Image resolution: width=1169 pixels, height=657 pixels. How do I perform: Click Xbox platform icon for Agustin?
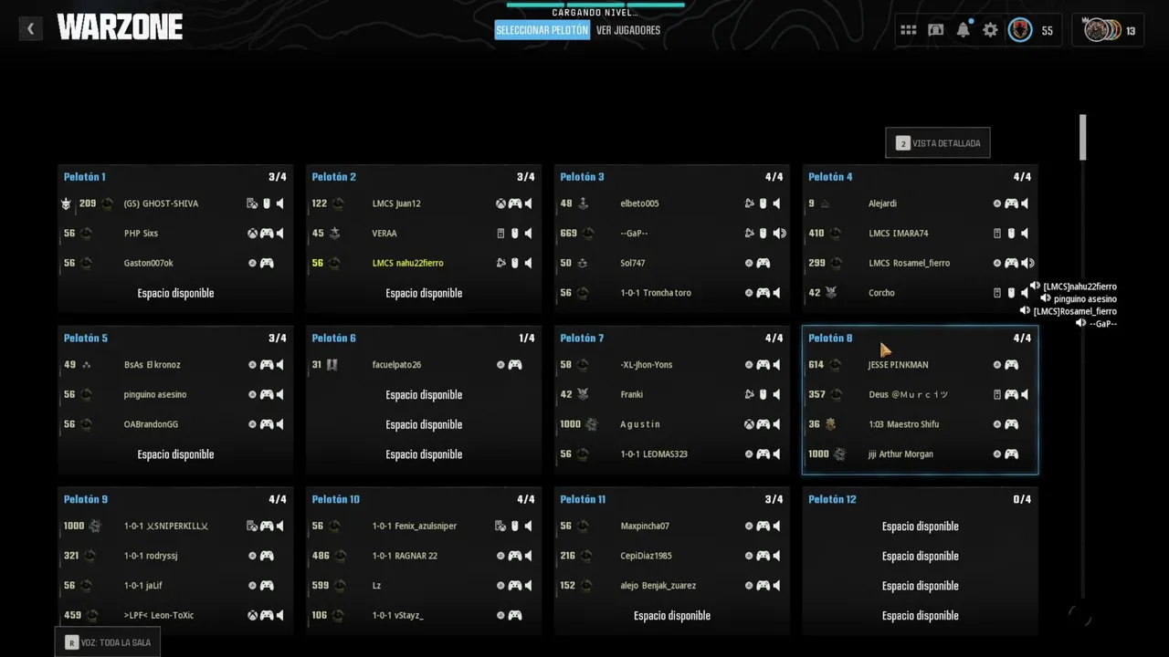(x=749, y=424)
